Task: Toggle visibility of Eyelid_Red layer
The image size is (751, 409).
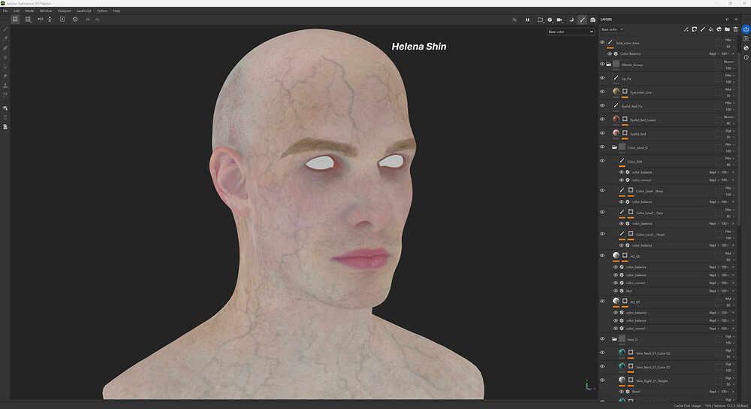Action: point(602,133)
